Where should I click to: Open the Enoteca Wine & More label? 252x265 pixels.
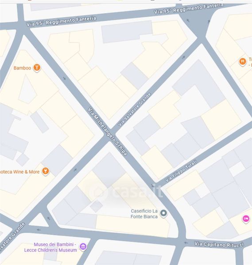pyautogui.click(x=19, y=172)
